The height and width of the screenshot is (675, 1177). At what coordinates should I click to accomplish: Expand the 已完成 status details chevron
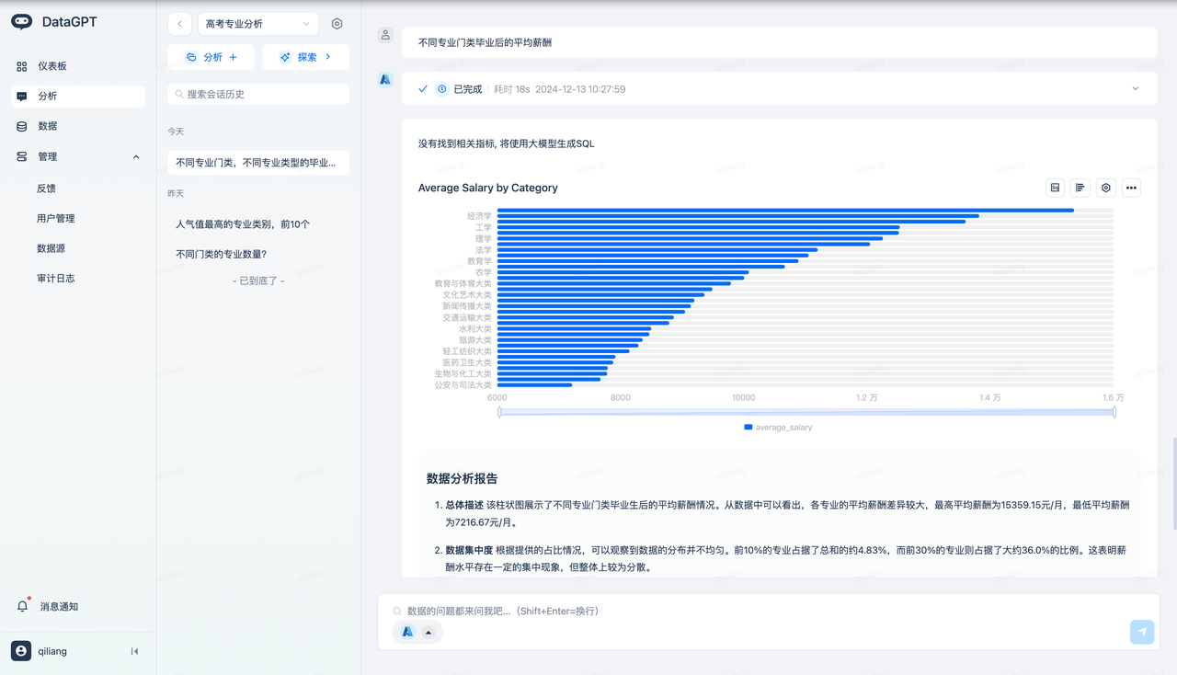point(1135,89)
